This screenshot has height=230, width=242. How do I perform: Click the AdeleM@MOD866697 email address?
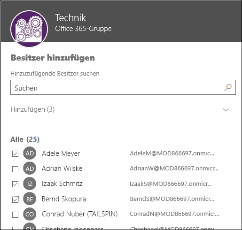coord(172,153)
